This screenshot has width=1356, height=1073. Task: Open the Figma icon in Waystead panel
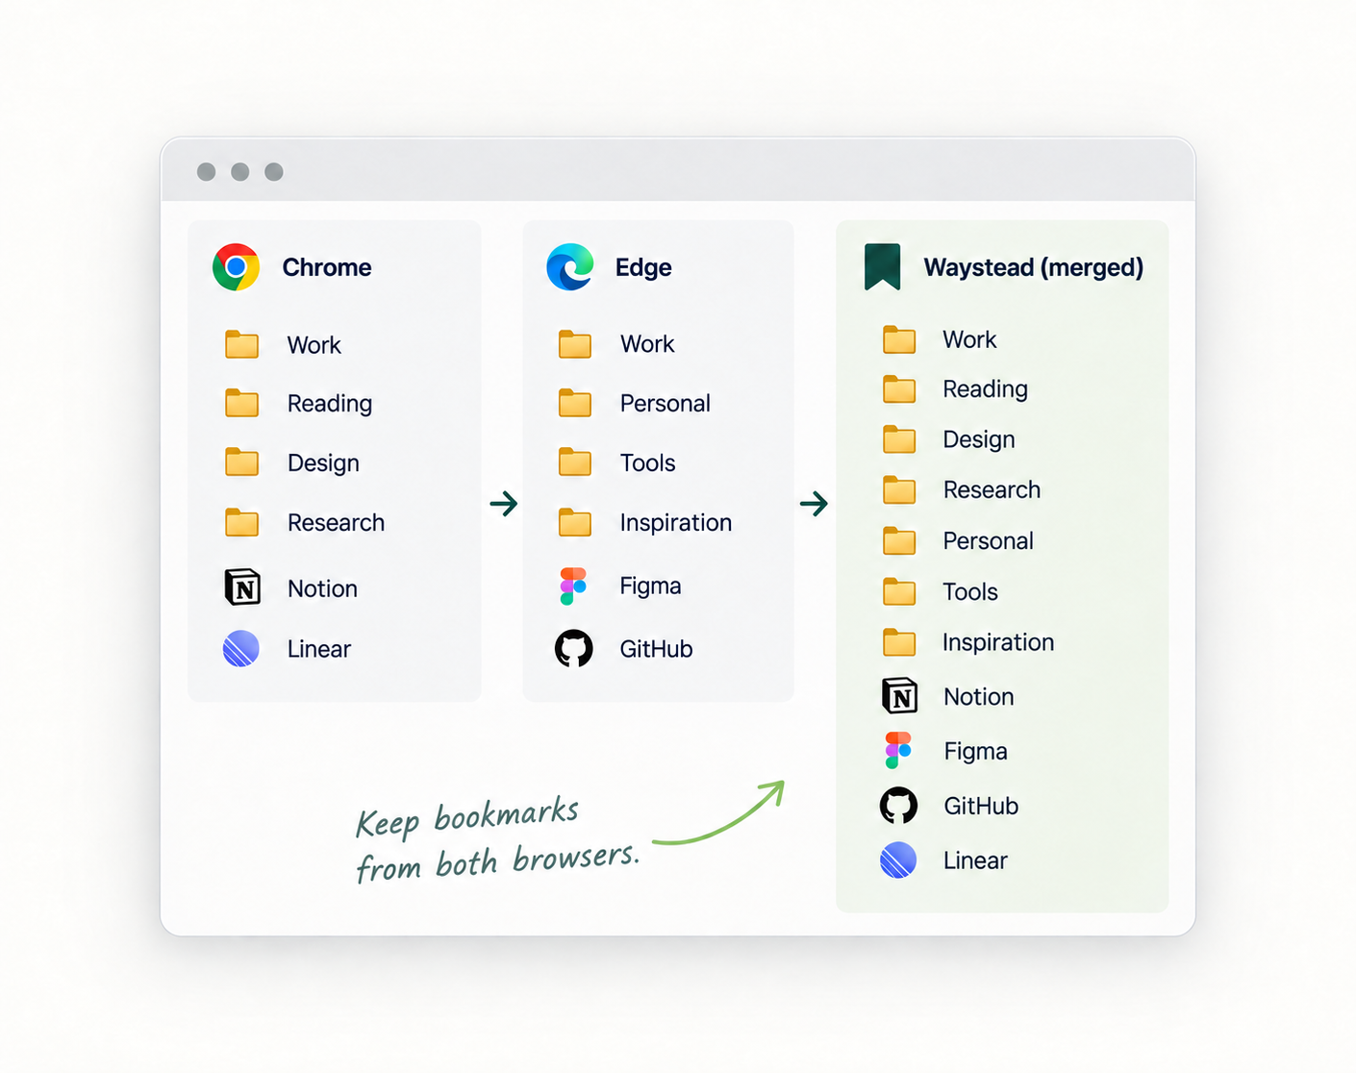(x=898, y=750)
